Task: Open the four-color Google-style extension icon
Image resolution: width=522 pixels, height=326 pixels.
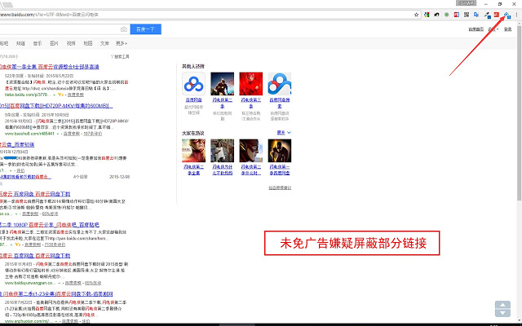Action: [x=427, y=15]
